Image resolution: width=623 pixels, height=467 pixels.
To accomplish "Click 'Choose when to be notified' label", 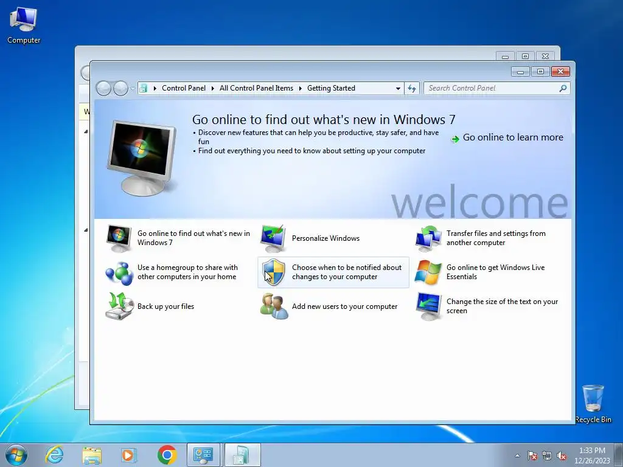I will (346, 272).
